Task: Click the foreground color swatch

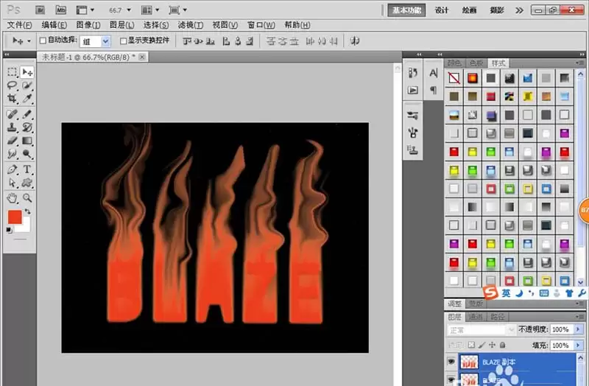Action: point(15,217)
